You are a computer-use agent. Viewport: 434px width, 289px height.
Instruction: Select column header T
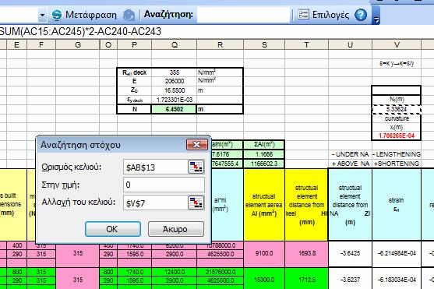[x=306, y=44]
